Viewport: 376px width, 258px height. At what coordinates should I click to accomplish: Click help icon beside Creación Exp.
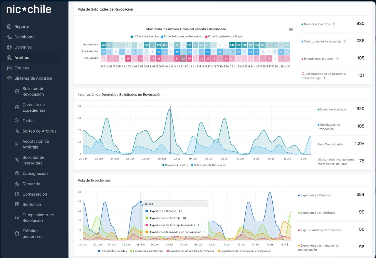[x=325, y=78]
